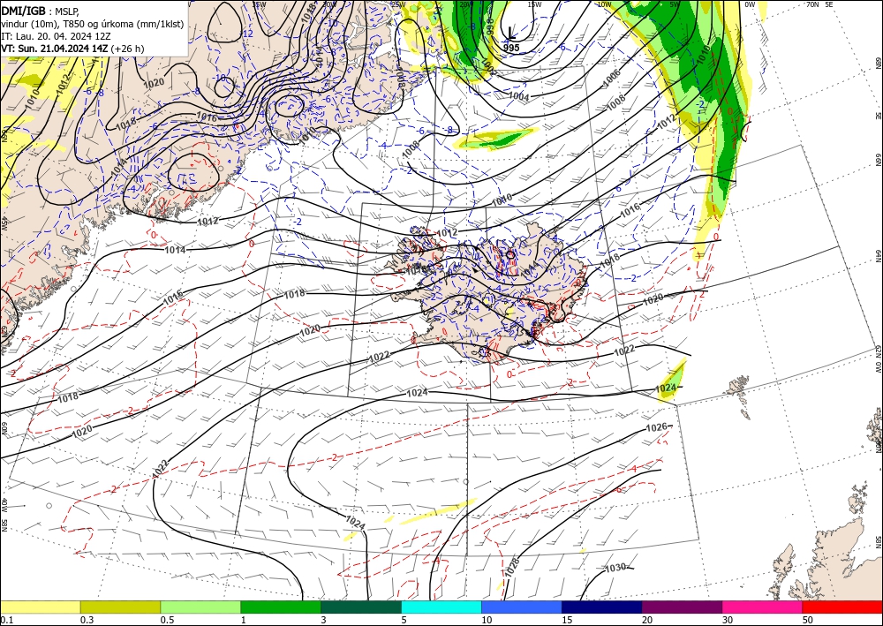Select the 1004 isobar label
The height and width of the screenshot is (626, 883).
point(518,96)
